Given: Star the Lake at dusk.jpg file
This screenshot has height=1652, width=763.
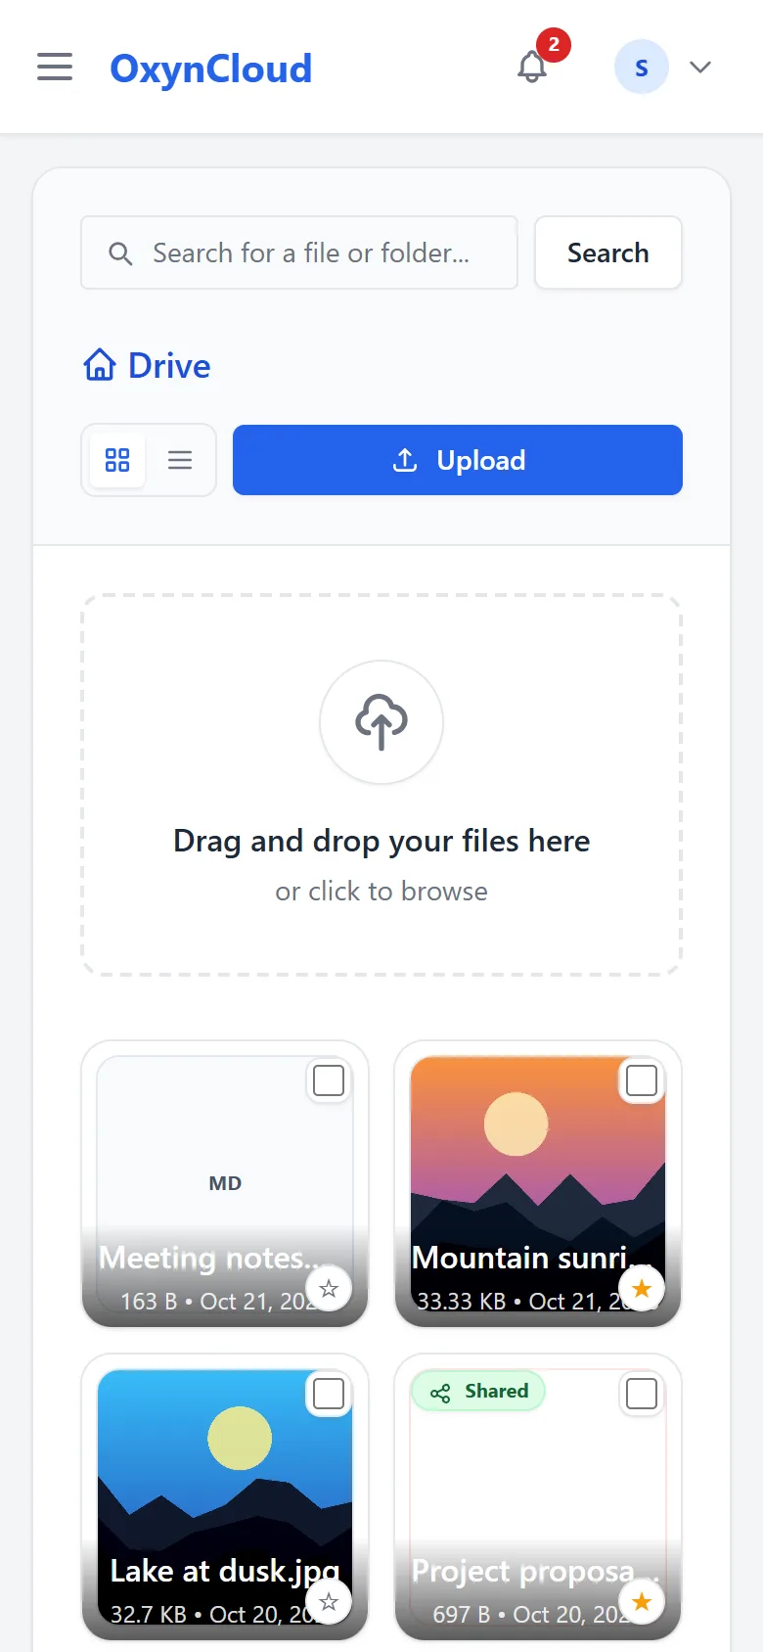Looking at the screenshot, I should click(329, 1602).
